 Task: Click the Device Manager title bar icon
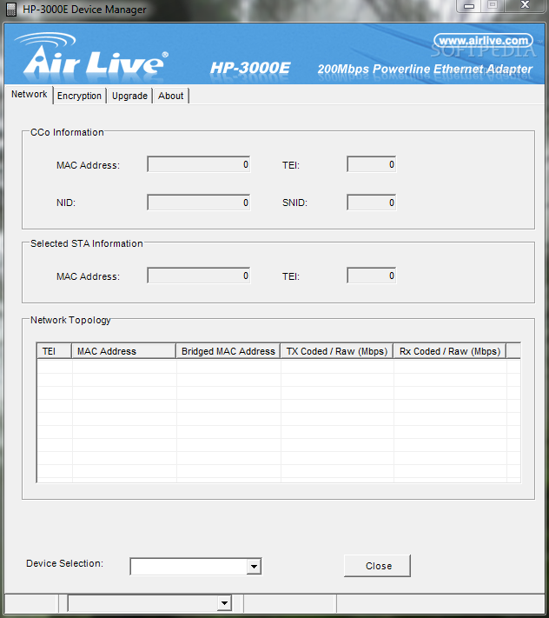point(11,10)
